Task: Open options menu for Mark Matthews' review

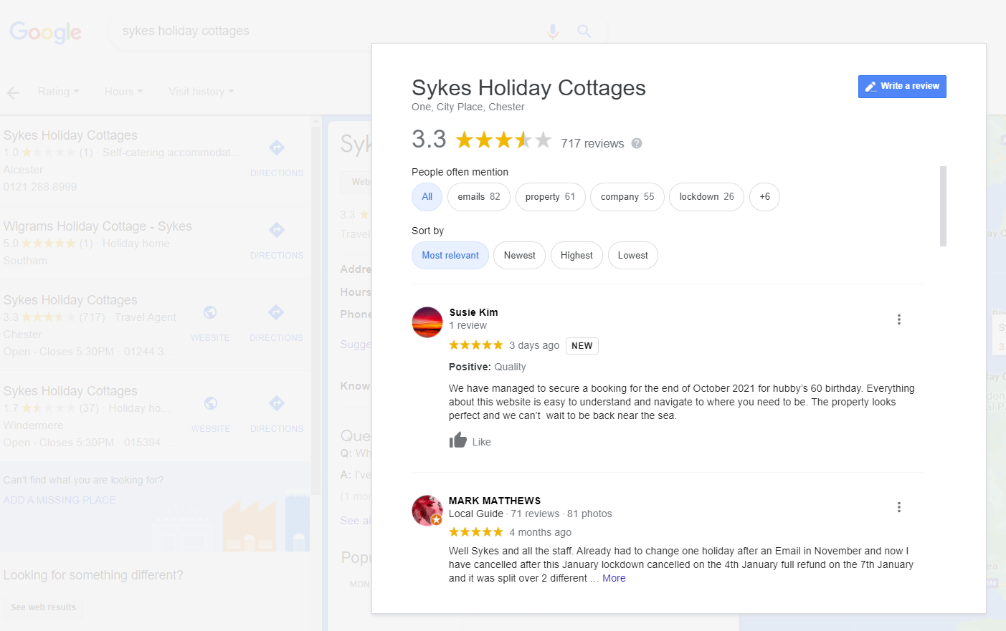Action: point(898,507)
